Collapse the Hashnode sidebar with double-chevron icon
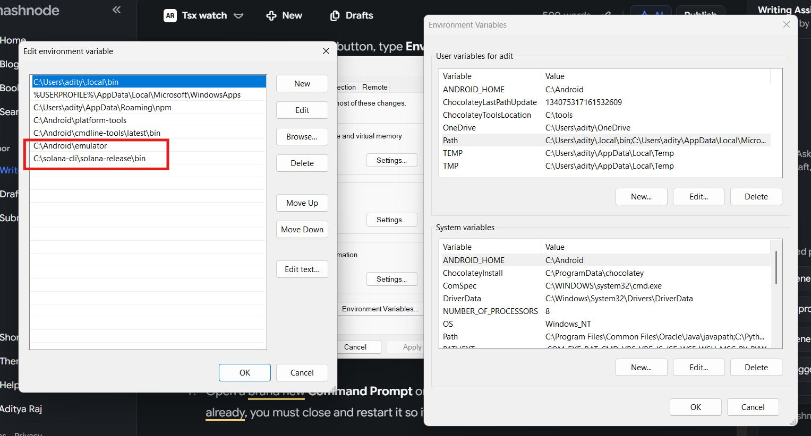The width and height of the screenshot is (811, 436). click(116, 10)
